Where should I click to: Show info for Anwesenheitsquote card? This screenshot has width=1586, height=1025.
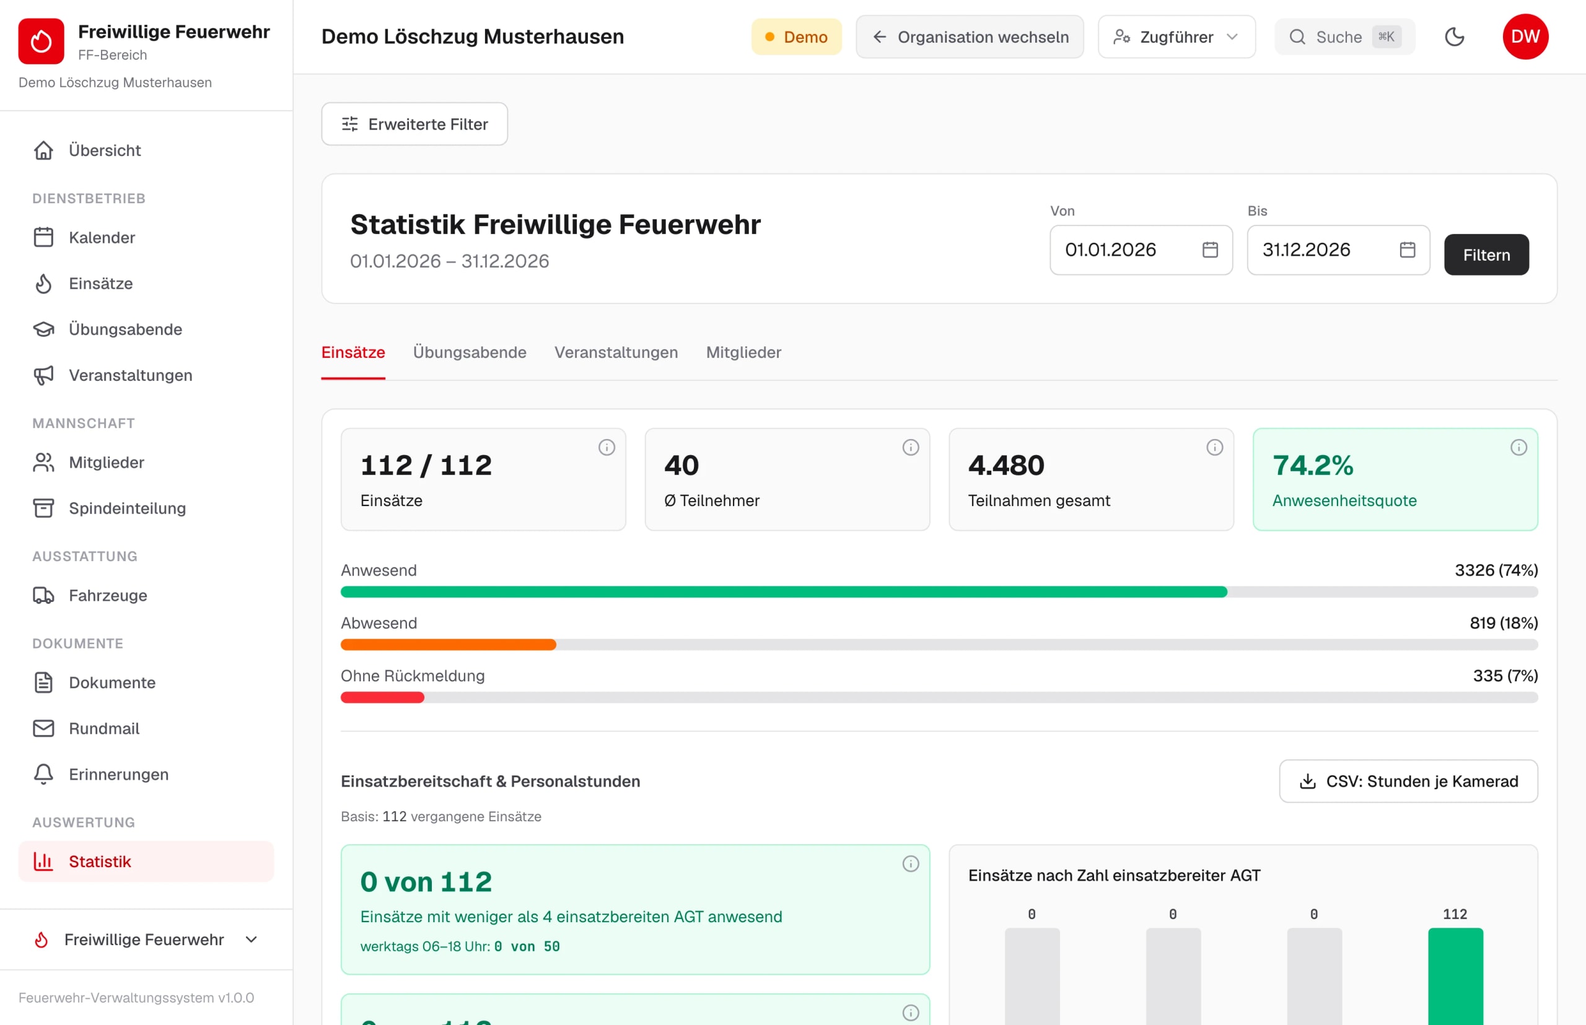[x=1518, y=447]
